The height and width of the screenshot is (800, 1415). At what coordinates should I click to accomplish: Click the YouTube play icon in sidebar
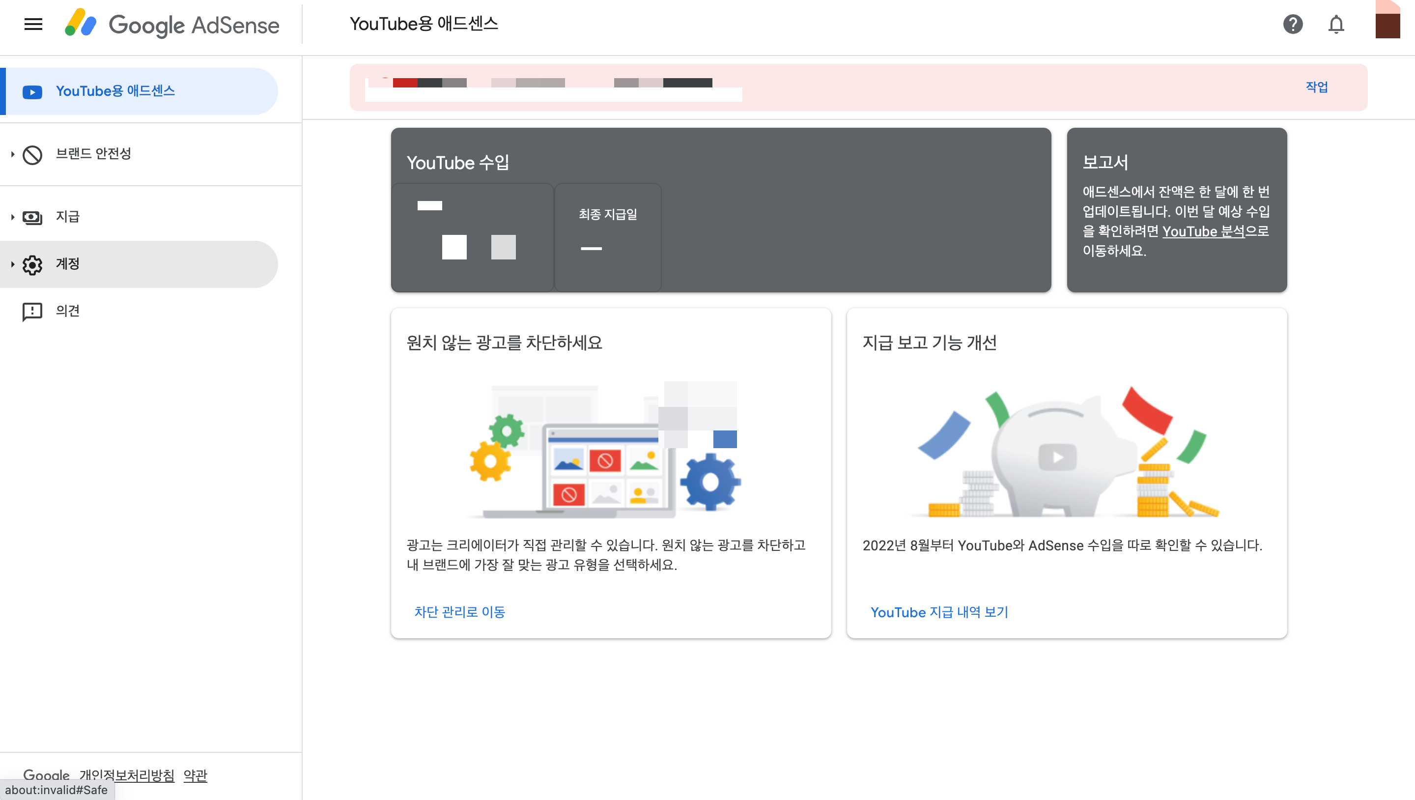tap(32, 92)
